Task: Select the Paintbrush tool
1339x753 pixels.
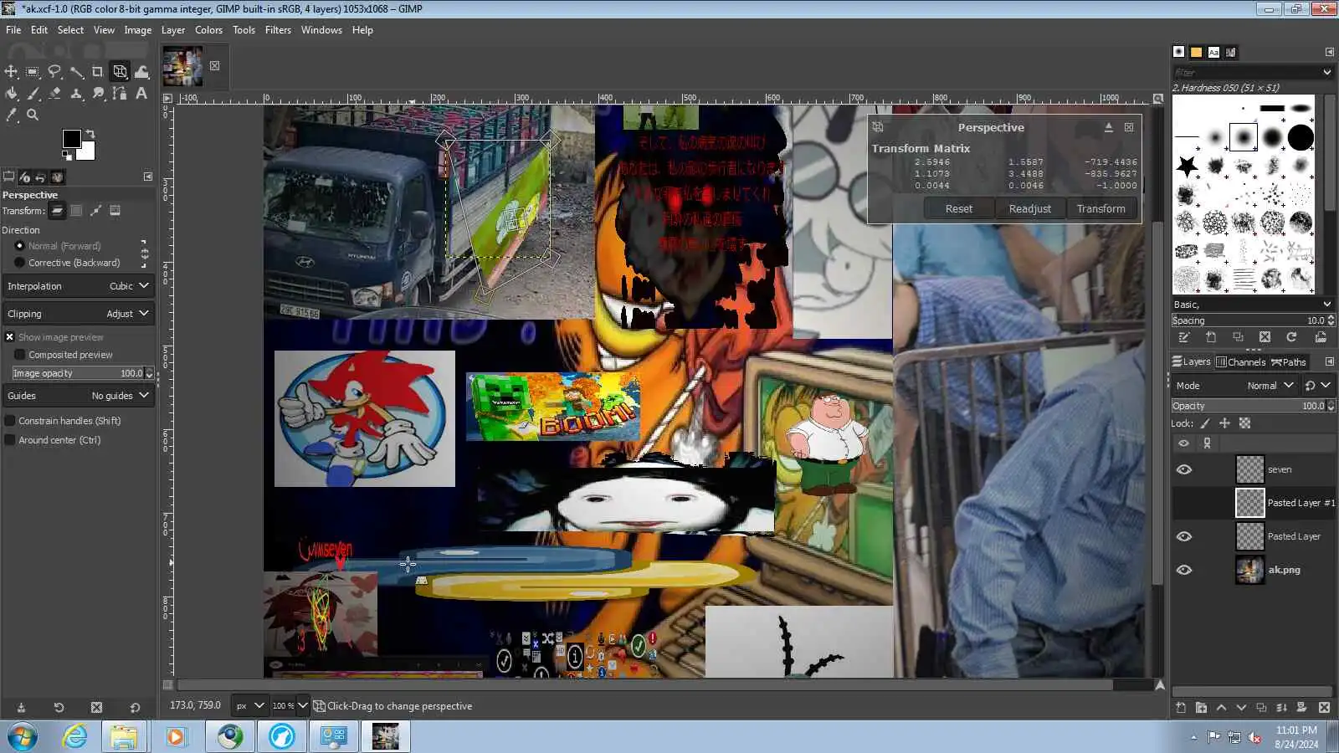Action: pyautogui.click(x=33, y=94)
